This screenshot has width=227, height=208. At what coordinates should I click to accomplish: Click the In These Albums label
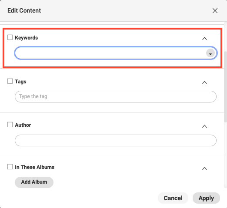pyautogui.click(x=35, y=167)
